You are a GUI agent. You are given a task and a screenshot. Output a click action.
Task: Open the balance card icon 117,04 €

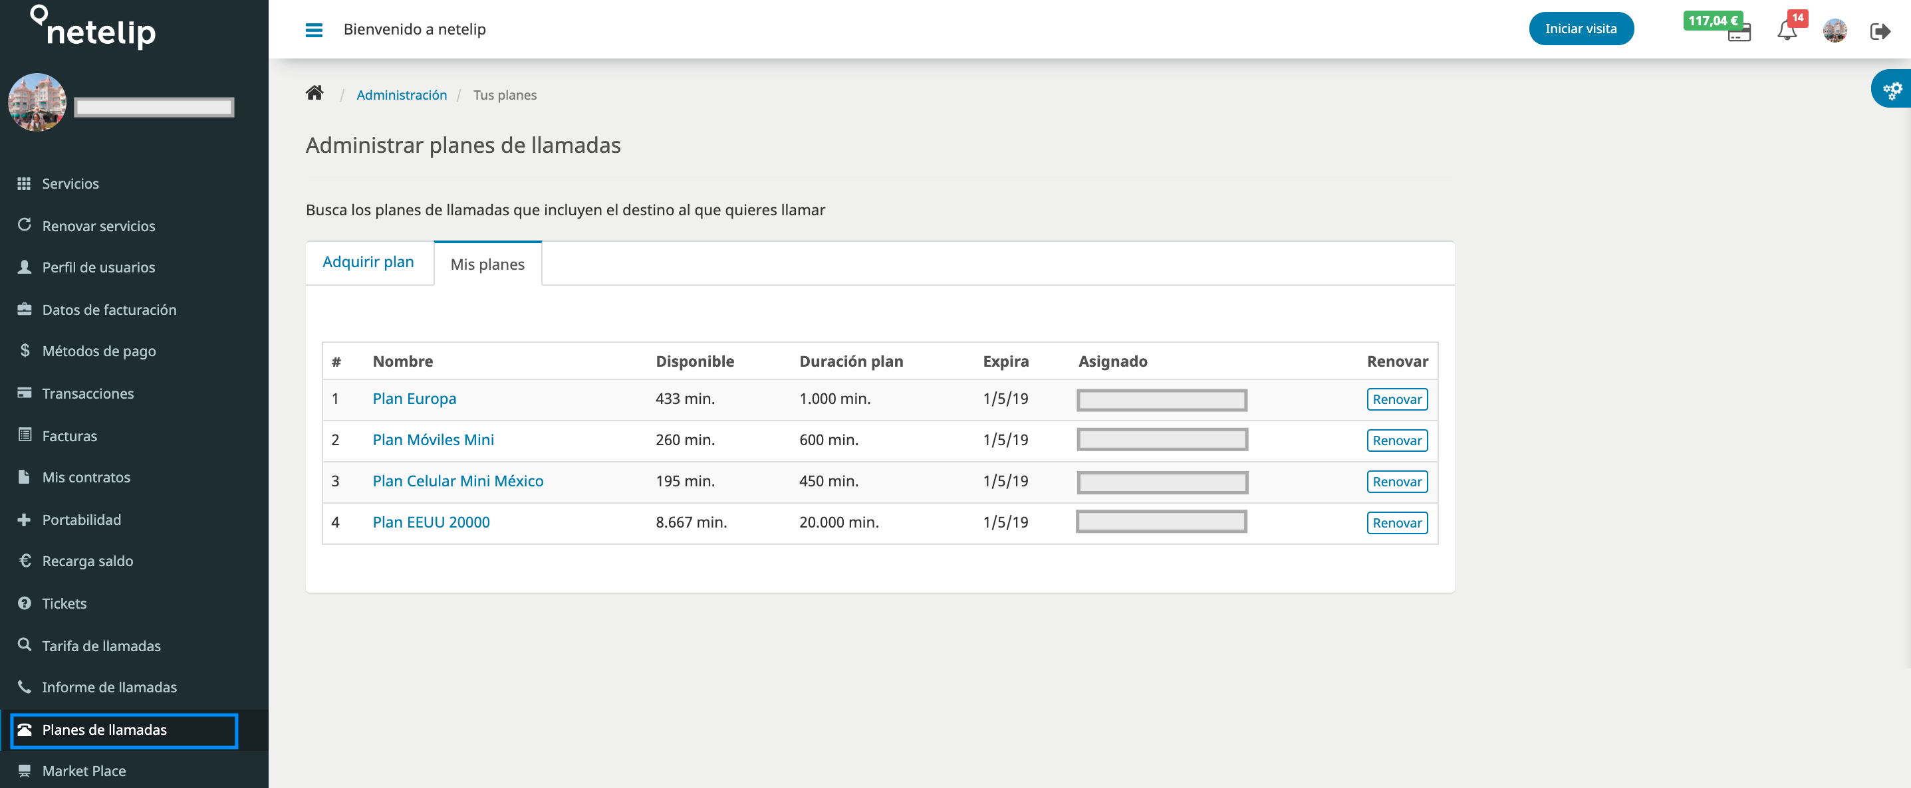(x=1739, y=33)
